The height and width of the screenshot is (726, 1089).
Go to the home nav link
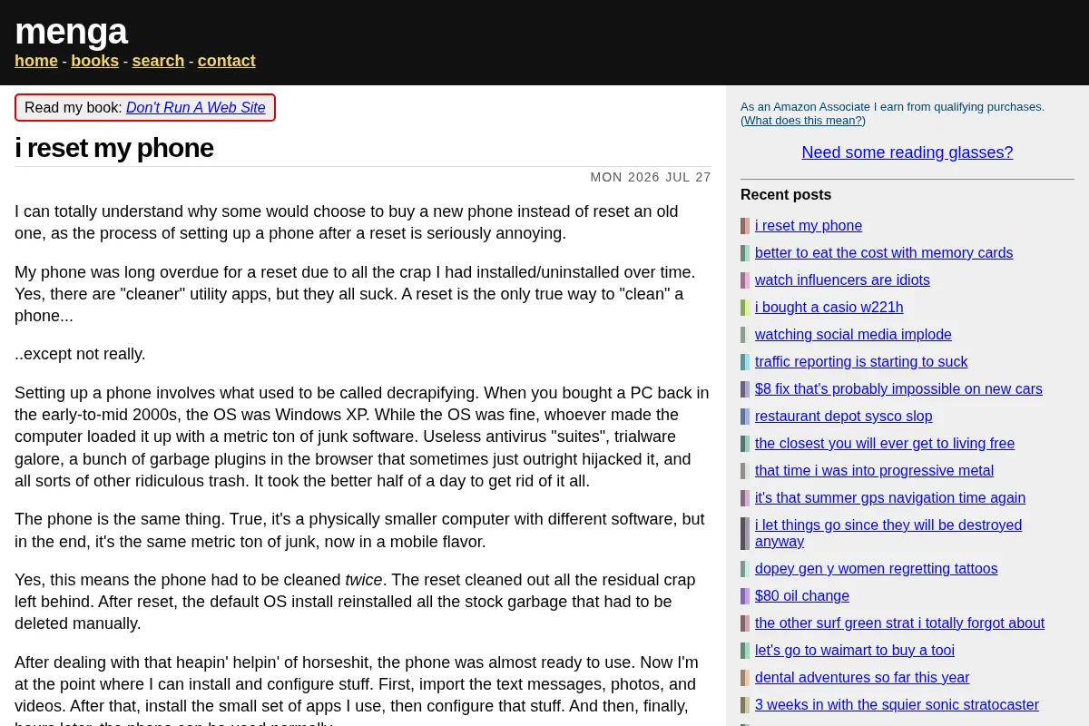point(36,61)
